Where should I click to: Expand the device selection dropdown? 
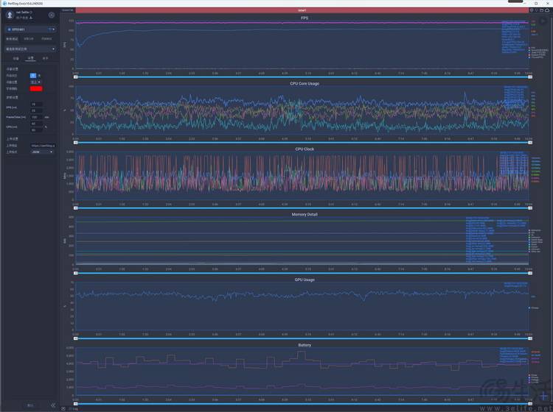(30, 29)
